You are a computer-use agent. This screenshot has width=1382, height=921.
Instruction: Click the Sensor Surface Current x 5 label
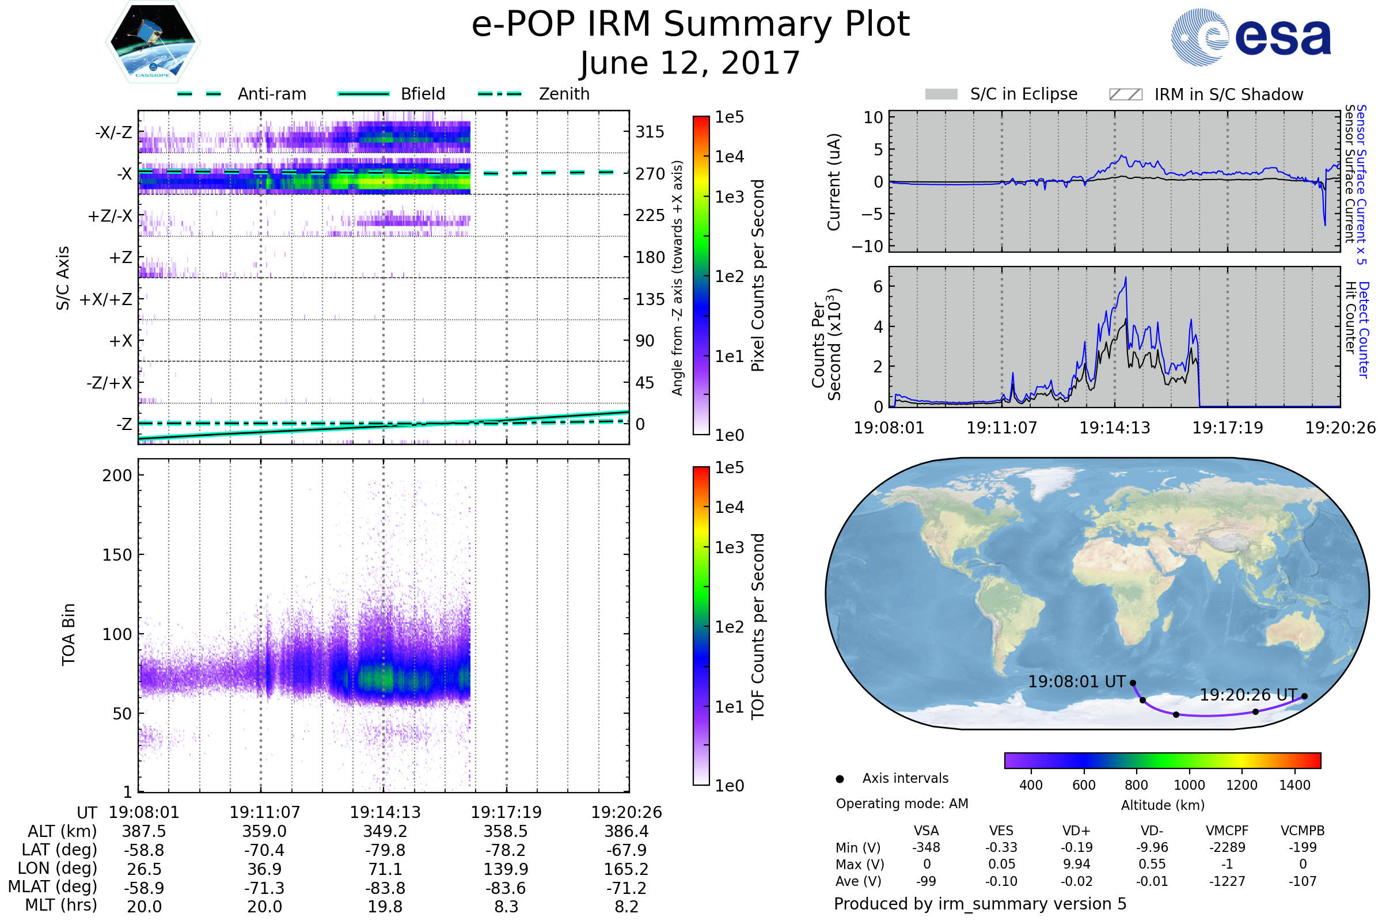pos(1361,184)
